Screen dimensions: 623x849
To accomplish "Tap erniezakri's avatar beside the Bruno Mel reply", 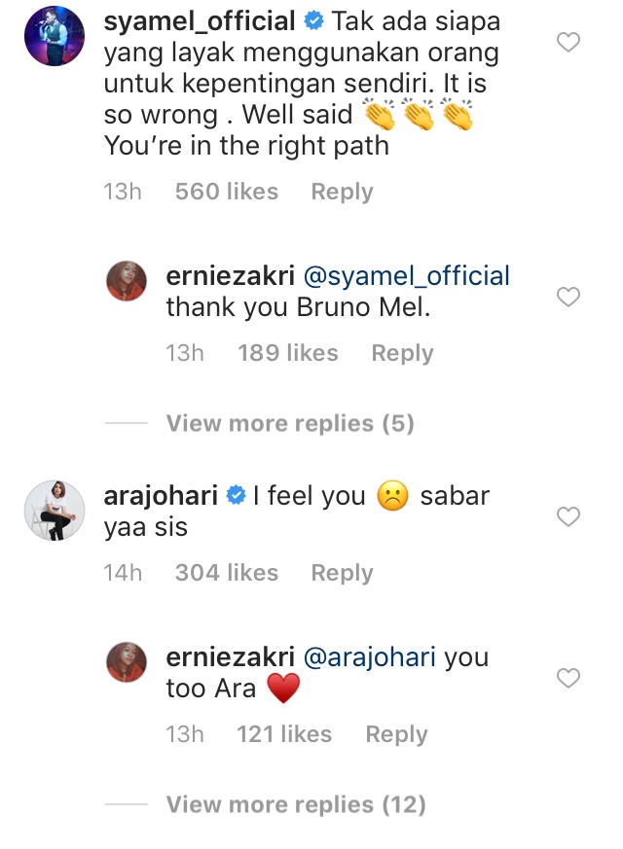I will [126, 281].
